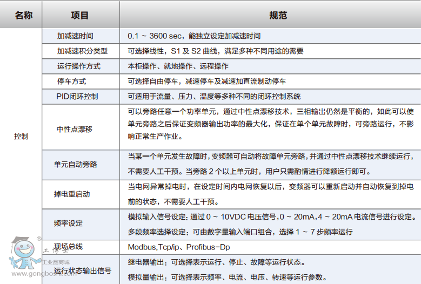
Task: Click the 加减速时间 item cell
Action: (x=75, y=36)
